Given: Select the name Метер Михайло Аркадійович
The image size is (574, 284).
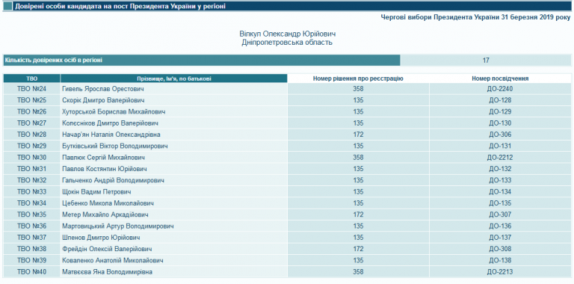Looking at the screenshot, I should tap(105, 214).
